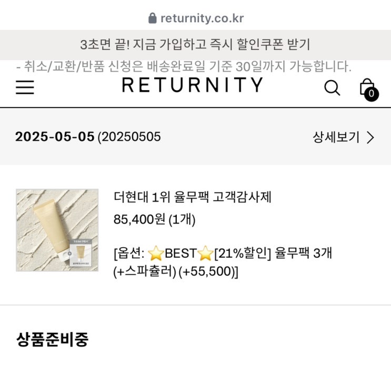Click the 상품준비중 order status heading
Screen dimensions: 391x370
[x=52, y=339]
